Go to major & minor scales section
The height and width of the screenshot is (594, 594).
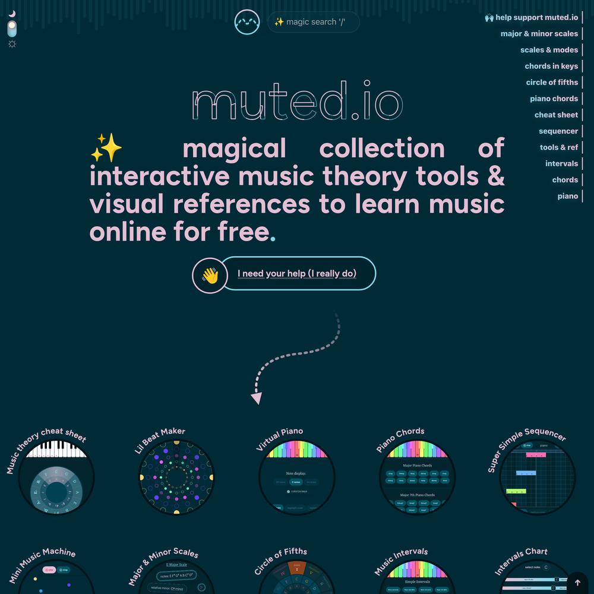tap(539, 34)
